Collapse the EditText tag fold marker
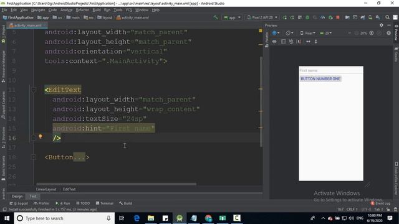 33,90
